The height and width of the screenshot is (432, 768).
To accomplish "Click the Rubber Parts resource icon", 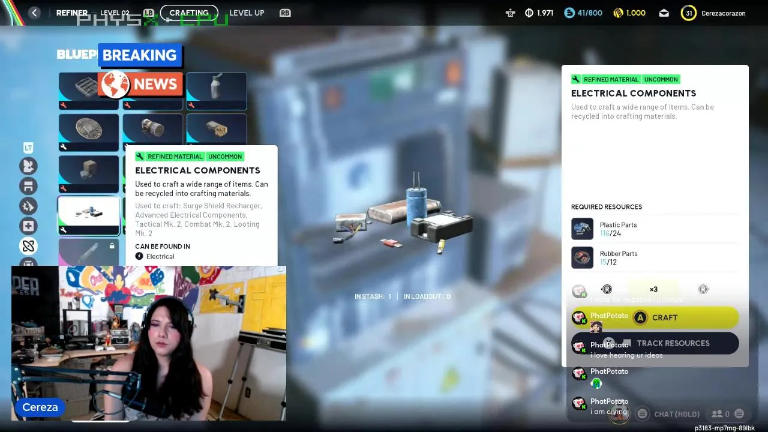I will click(582, 257).
